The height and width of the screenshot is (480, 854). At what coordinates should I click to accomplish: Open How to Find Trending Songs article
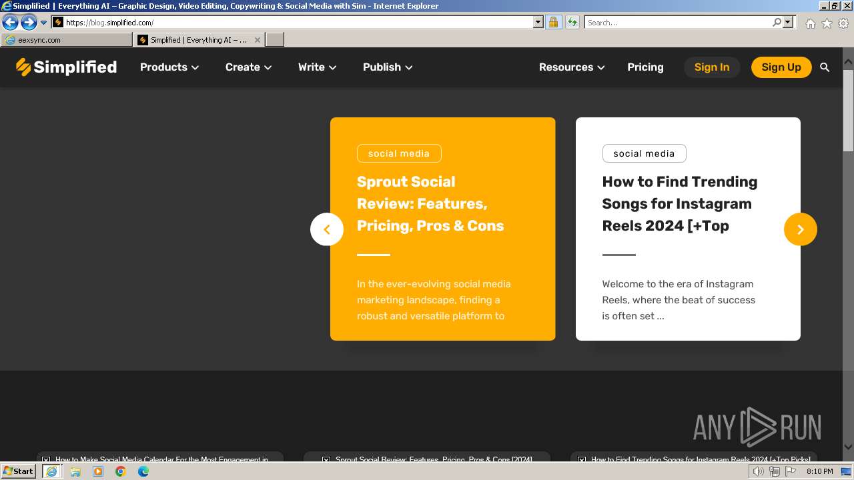679,203
